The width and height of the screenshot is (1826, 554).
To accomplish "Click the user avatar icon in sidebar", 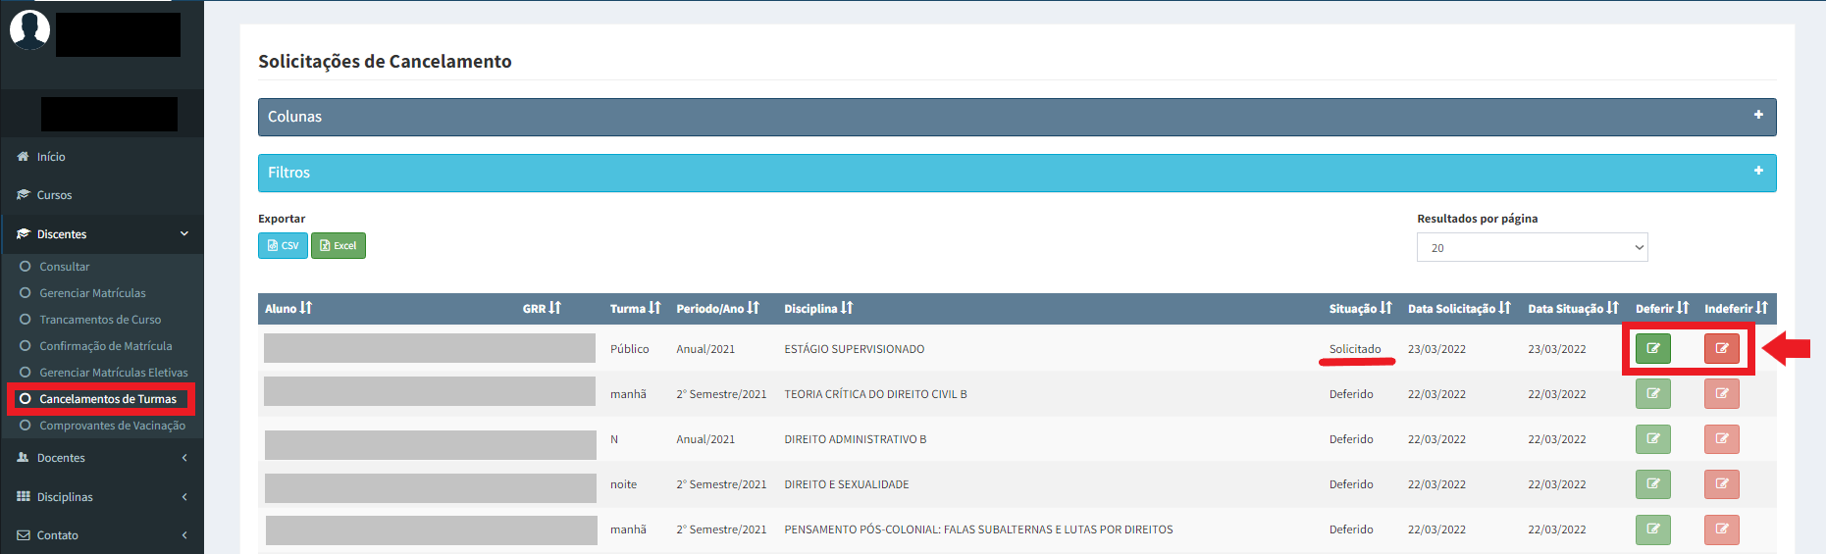I will click(29, 29).
